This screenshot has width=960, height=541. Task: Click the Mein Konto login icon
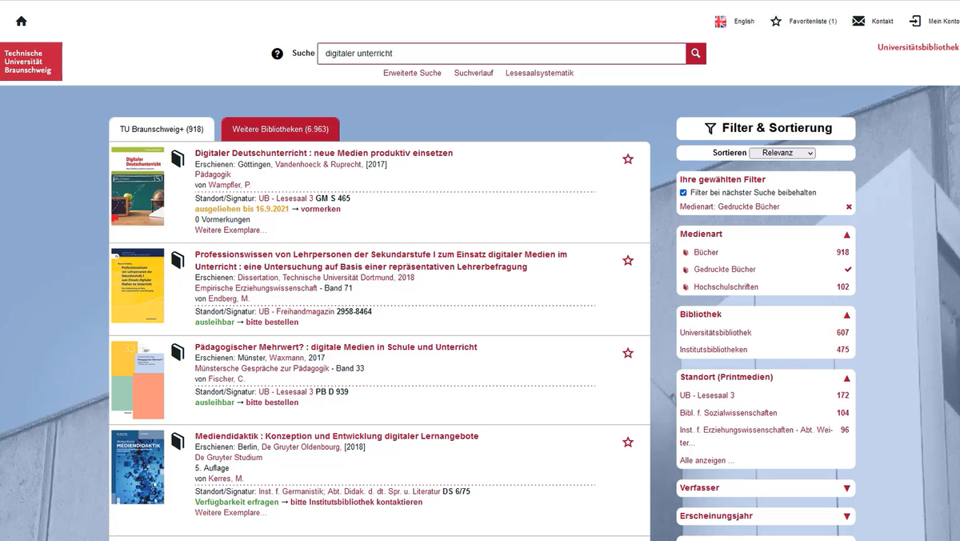click(x=915, y=22)
